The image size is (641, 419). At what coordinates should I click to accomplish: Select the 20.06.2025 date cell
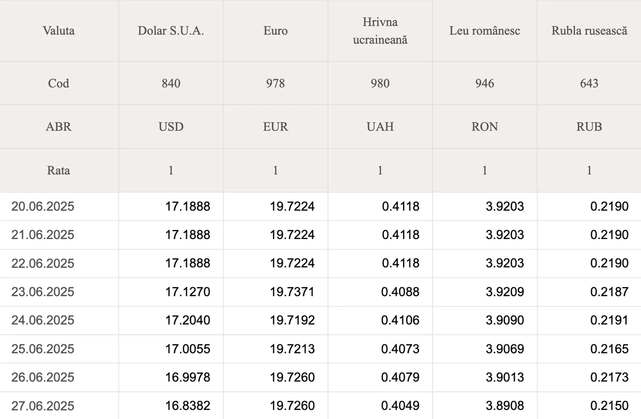(x=43, y=206)
